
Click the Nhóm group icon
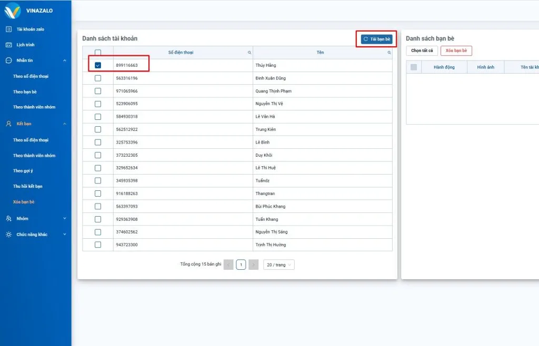8,219
